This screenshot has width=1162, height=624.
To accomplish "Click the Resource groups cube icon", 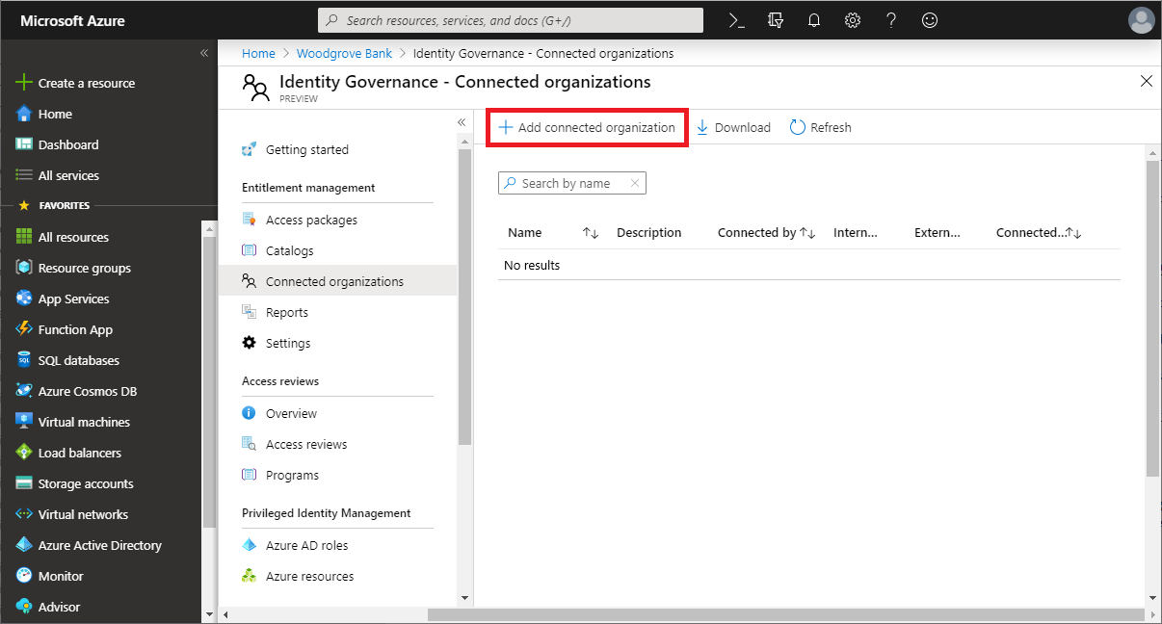I will (24, 268).
